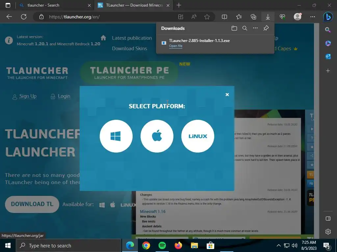Search downloads with the magnifier icon

245,28
